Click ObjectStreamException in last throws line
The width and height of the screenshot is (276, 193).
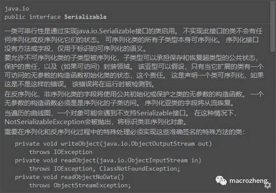coord(91,185)
